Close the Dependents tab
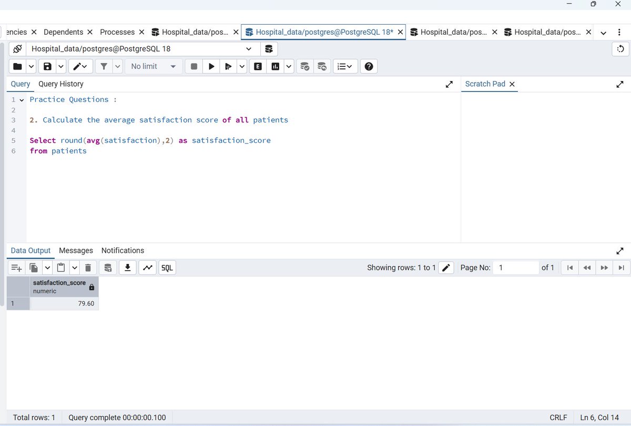Screen dimensions: 631x426 (x=90, y=32)
